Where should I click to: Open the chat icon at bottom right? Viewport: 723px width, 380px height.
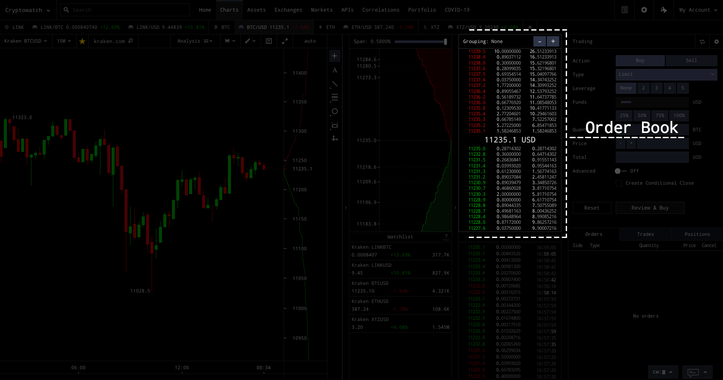point(693,372)
